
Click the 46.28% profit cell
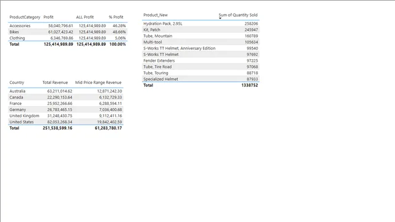click(x=119, y=26)
